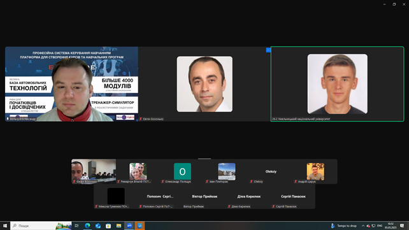Open the Zoom app on the taskbar

129,226
